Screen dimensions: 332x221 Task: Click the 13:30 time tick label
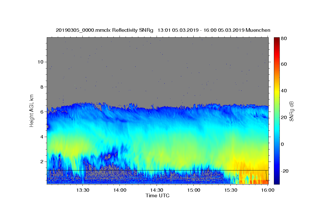[x=82, y=190]
